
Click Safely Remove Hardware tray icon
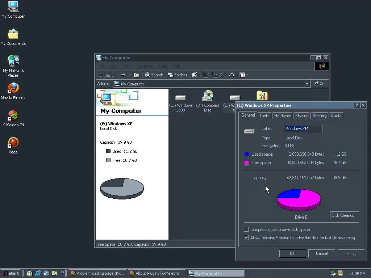tap(334, 273)
